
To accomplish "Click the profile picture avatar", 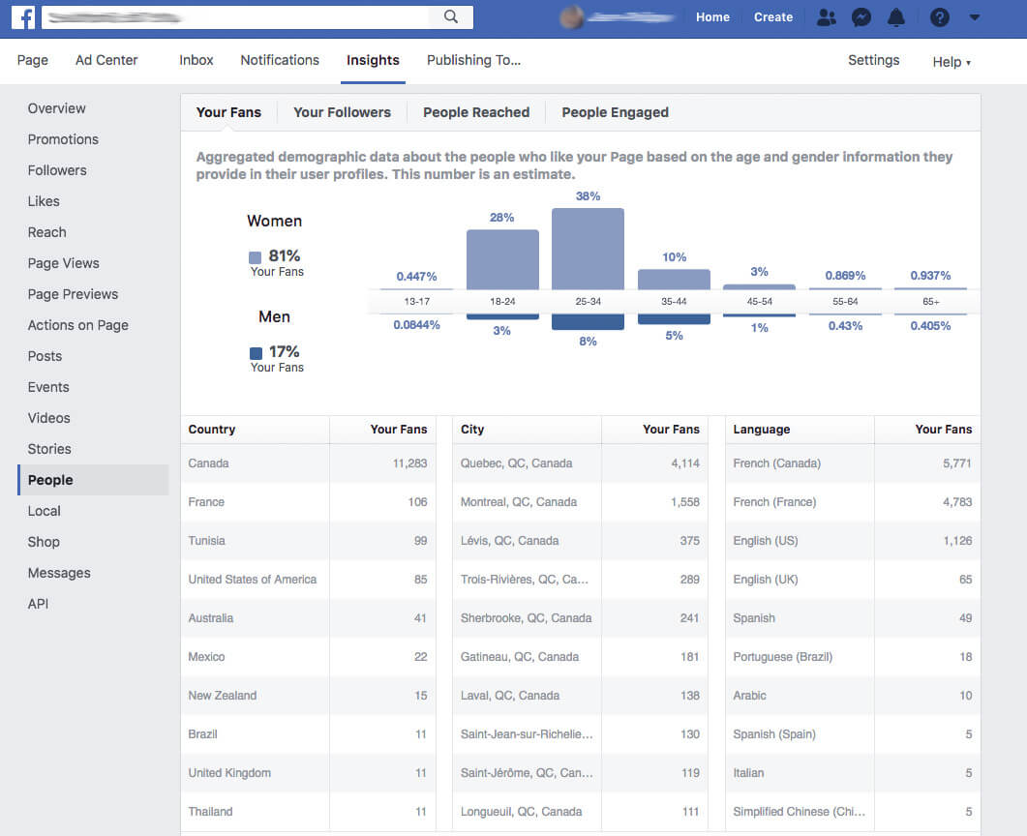I will pos(572,17).
